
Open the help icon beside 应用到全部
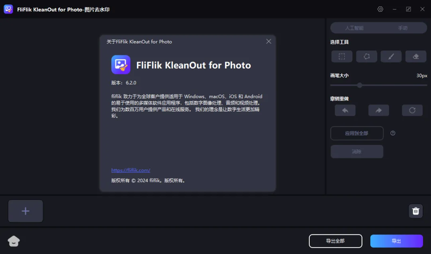coord(393,133)
